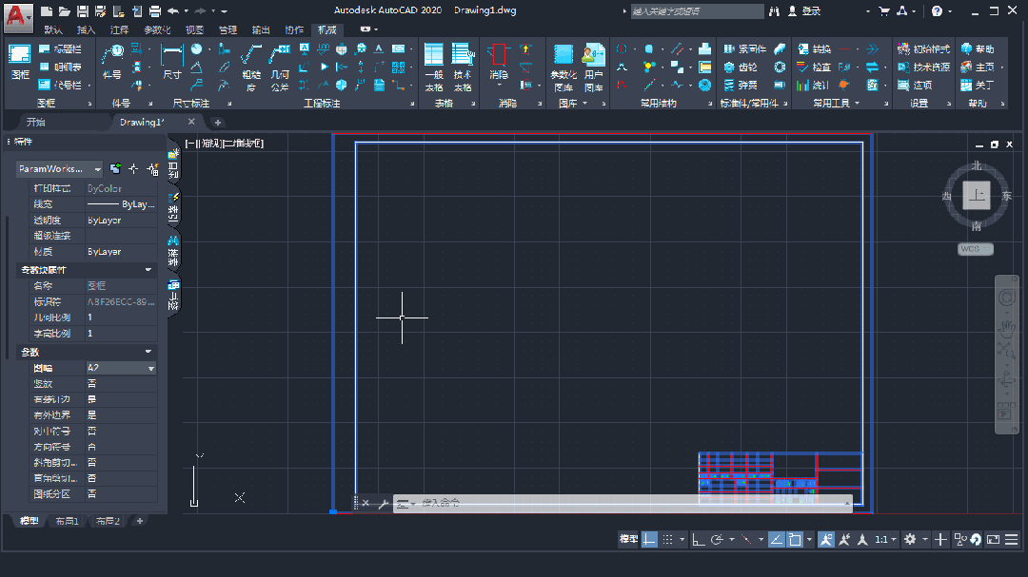Click the 上 top face of ViewCube

(x=977, y=195)
